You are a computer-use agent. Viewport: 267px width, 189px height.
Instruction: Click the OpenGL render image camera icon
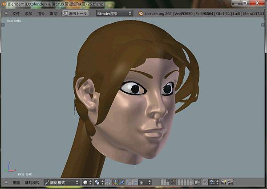[x=224, y=182]
